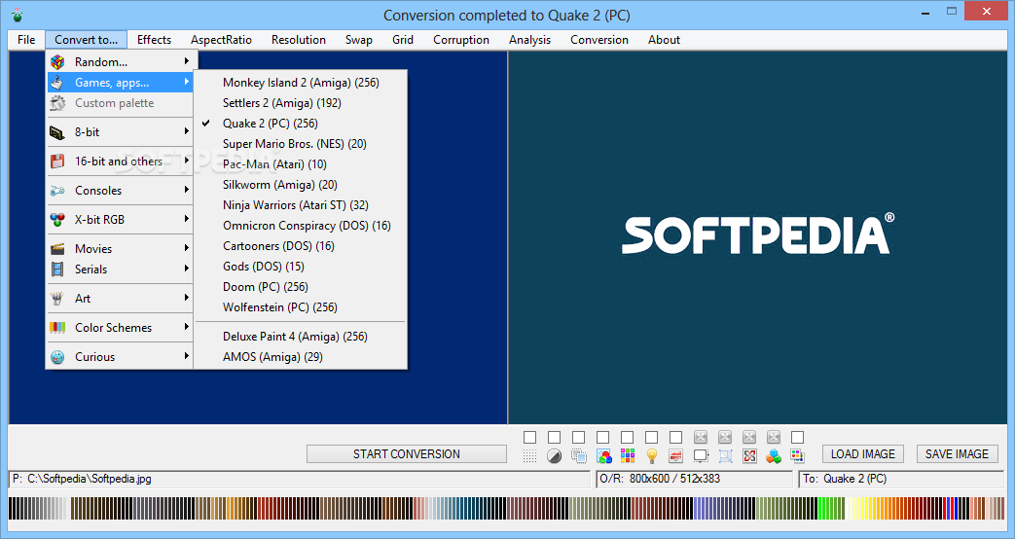This screenshot has width=1015, height=539.
Task: Click the red crossed arrows icon
Action: click(x=749, y=456)
